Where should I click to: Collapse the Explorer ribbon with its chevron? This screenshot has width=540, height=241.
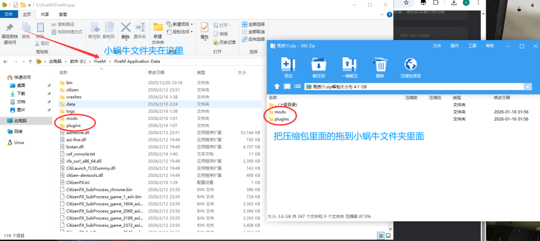(382, 15)
